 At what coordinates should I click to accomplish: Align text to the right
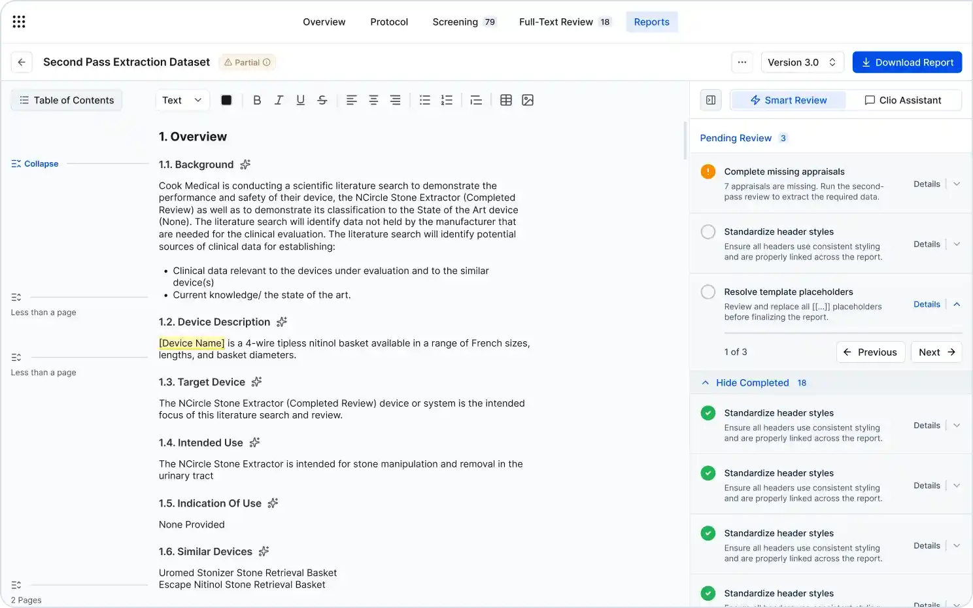[x=395, y=100]
